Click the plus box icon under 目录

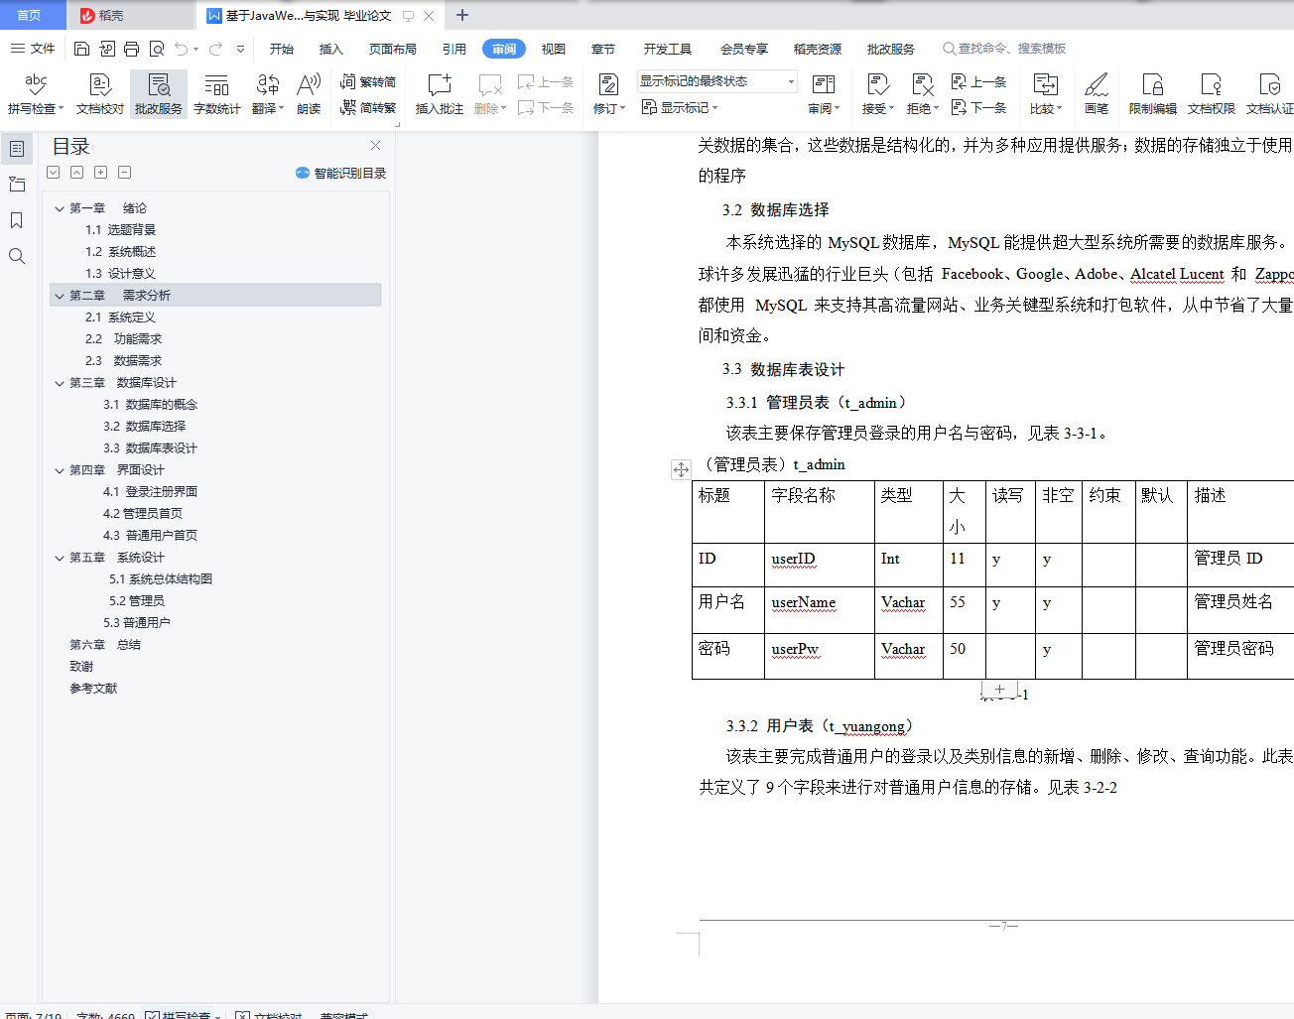click(101, 173)
